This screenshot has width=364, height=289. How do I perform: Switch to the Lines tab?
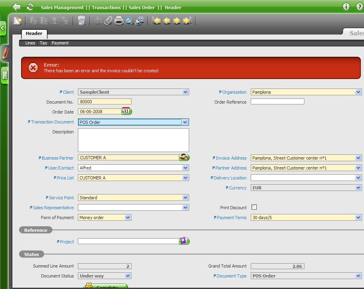30,43
